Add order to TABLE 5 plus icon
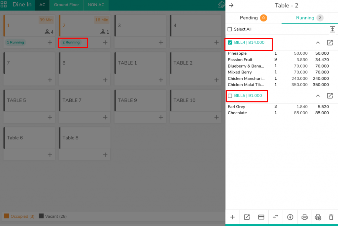The image size is (338, 226). click(x=50, y=117)
